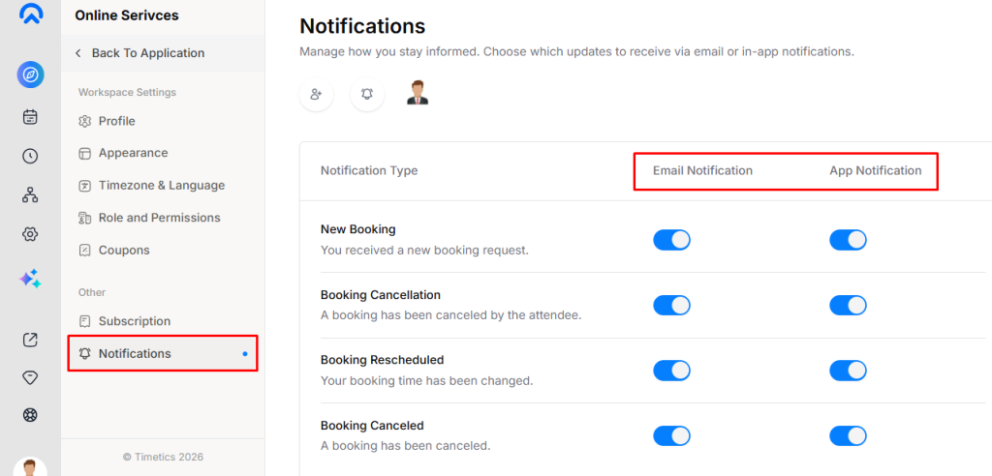Select Subscription in the sidebar
Viewport: 992px width, 476px height.
pos(134,321)
